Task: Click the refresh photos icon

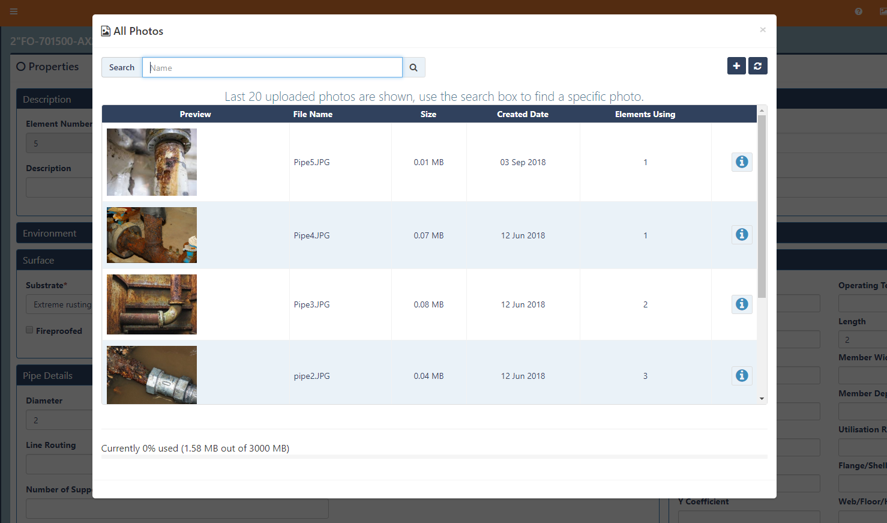Action: coord(757,66)
